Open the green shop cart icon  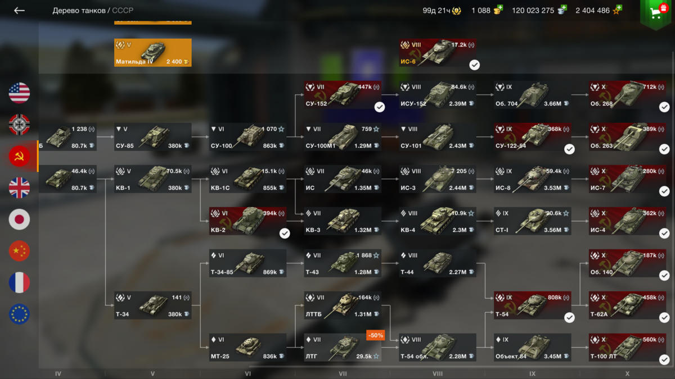click(x=656, y=14)
